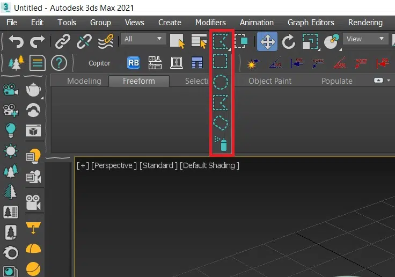The image size is (395, 277).
Task: Click the Redo arrow icon
Action: point(37,40)
